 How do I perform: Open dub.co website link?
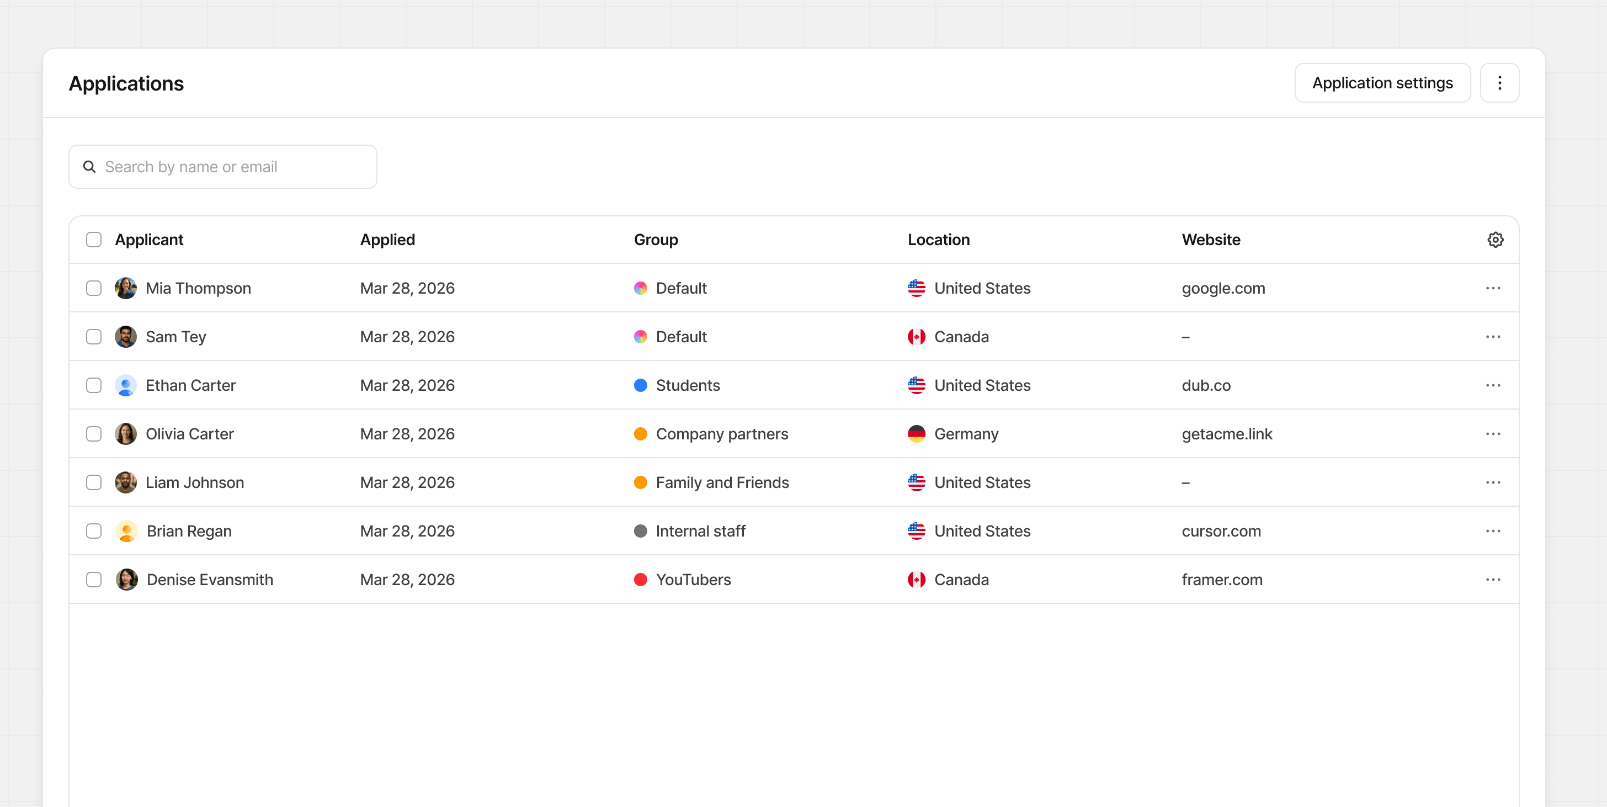coord(1206,386)
